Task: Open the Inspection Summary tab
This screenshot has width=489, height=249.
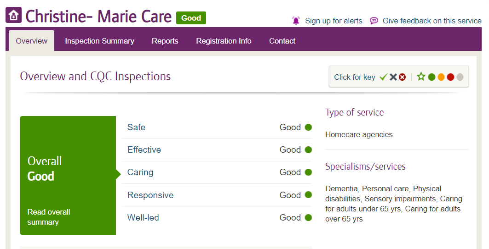Action: point(99,41)
